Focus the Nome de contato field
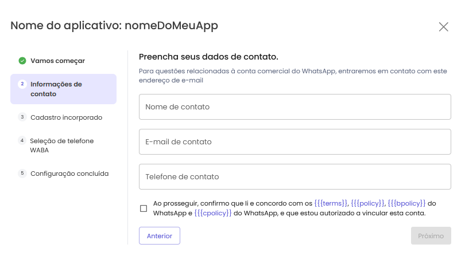 click(294, 107)
